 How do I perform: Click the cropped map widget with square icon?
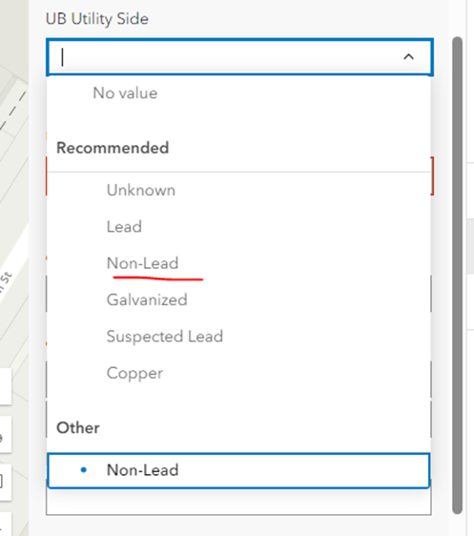pyautogui.click(x=4, y=482)
